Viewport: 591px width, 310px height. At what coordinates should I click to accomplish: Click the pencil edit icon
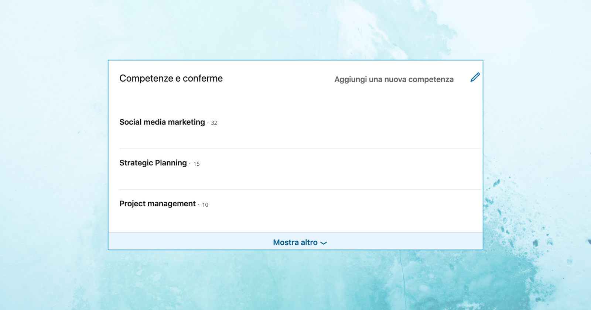tap(475, 77)
